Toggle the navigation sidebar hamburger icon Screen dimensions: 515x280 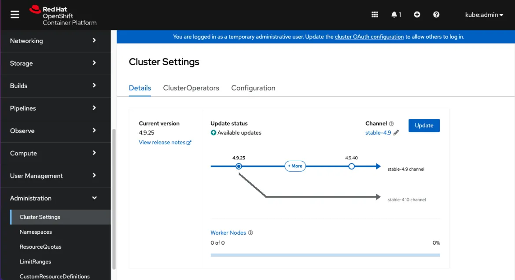click(15, 13)
